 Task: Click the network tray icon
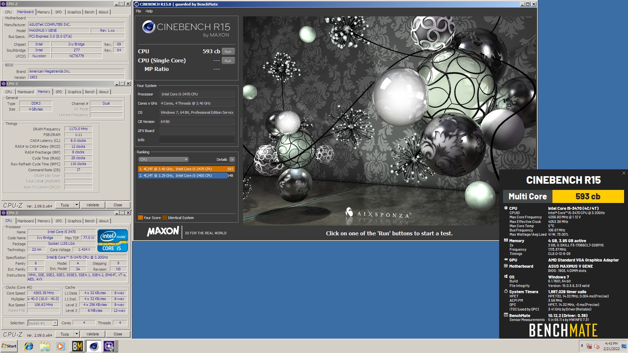pos(589,346)
